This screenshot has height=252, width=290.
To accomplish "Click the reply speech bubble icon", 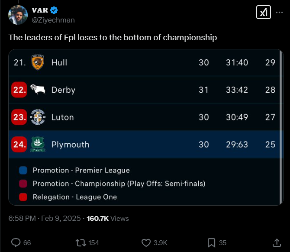I will click(16, 242).
